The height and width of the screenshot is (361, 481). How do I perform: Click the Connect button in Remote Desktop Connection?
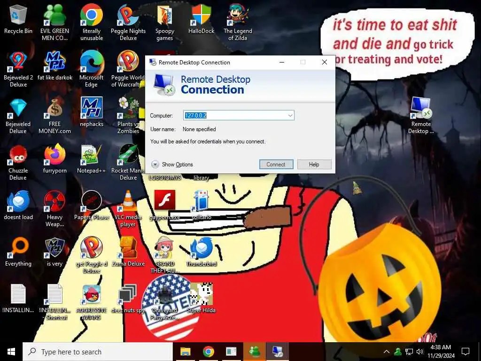(276, 164)
